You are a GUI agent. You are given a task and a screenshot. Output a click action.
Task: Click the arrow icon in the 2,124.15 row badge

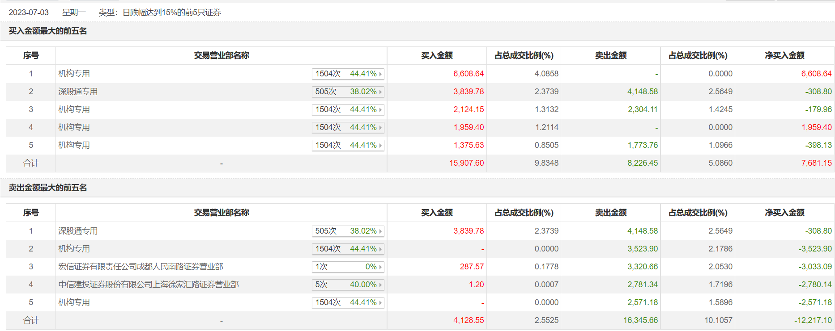(x=380, y=110)
